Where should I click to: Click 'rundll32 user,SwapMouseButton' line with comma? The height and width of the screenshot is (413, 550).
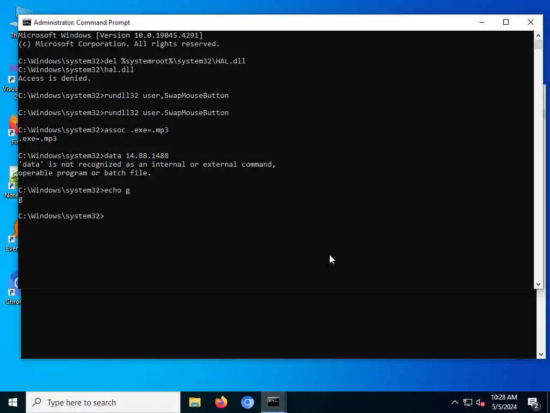tap(124, 96)
